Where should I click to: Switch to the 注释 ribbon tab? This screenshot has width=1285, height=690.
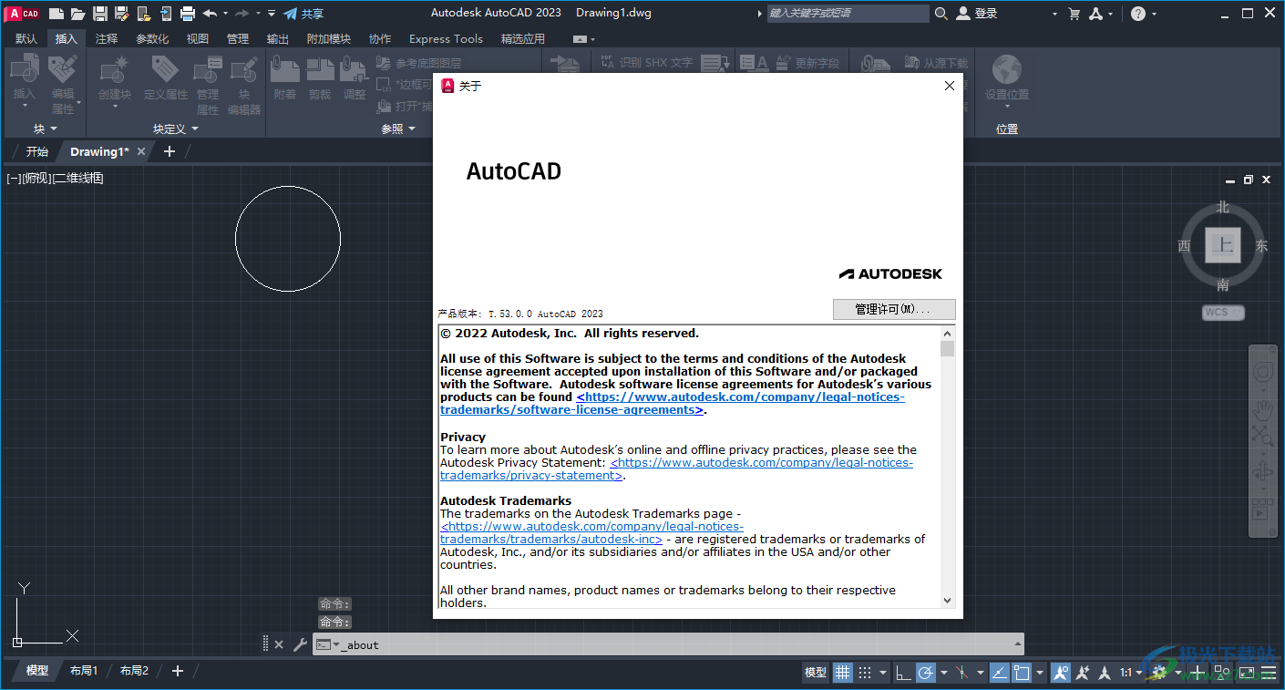pos(107,38)
